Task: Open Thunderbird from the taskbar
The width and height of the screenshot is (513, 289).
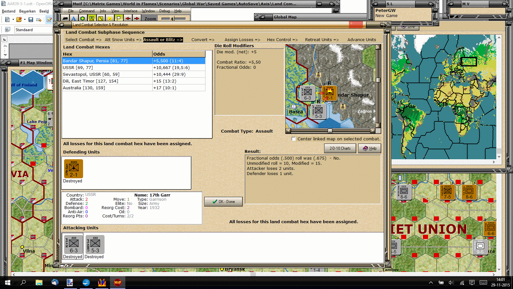Action: click(x=55, y=283)
